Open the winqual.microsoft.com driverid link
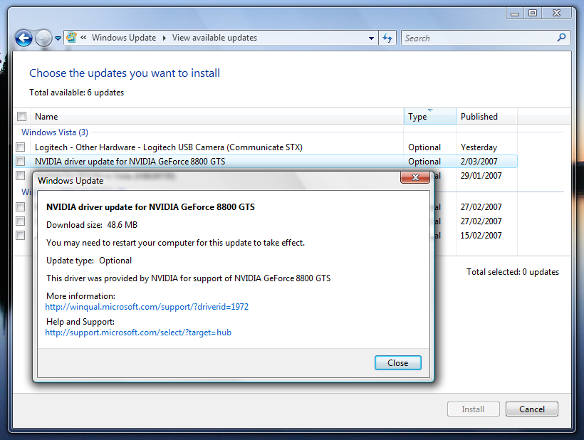 coord(147,307)
